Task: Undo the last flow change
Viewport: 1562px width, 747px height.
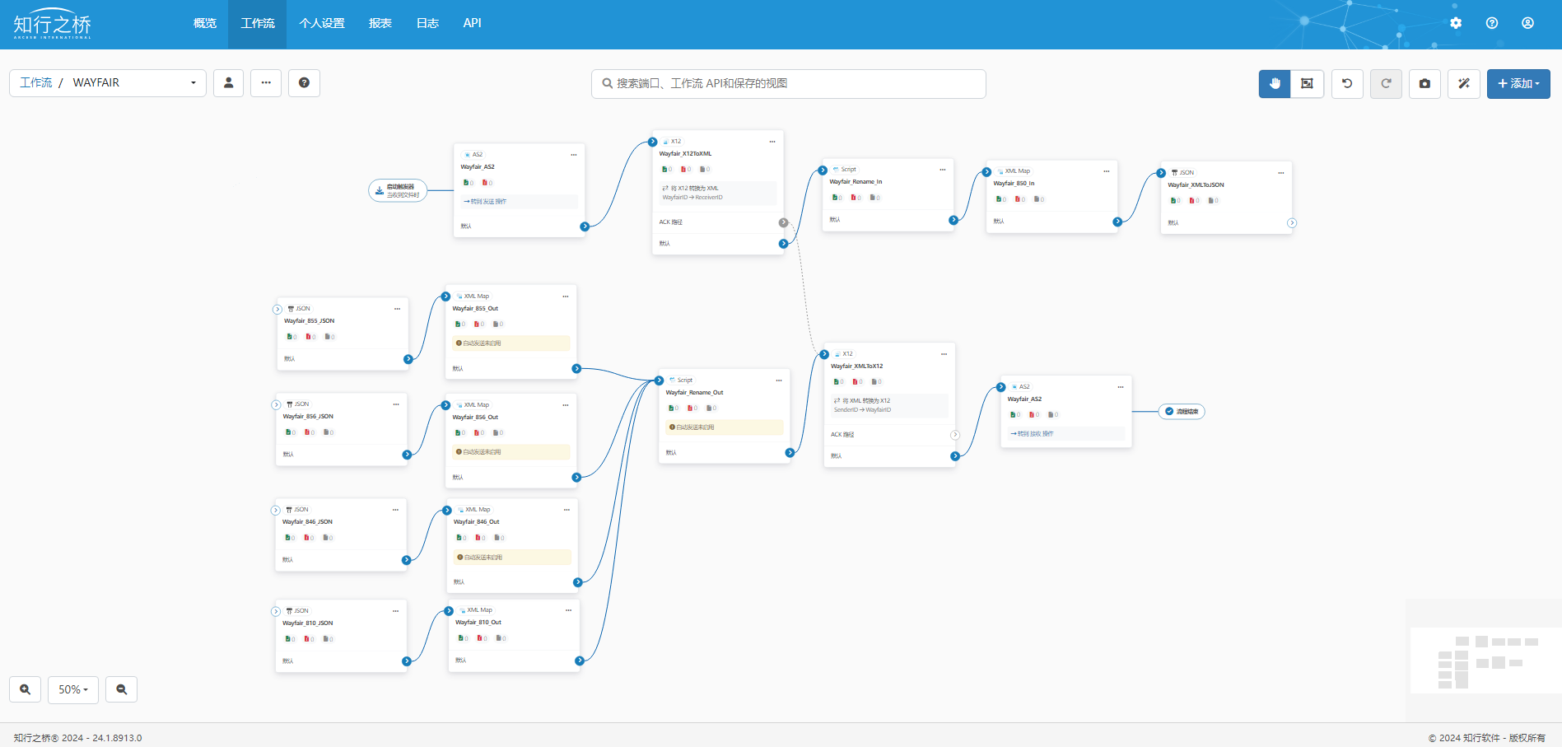Action: point(1347,83)
